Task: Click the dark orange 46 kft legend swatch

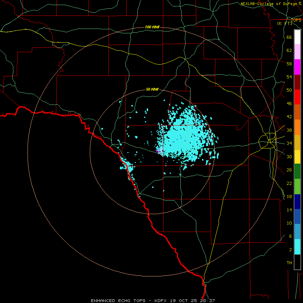Action: click(x=297, y=112)
